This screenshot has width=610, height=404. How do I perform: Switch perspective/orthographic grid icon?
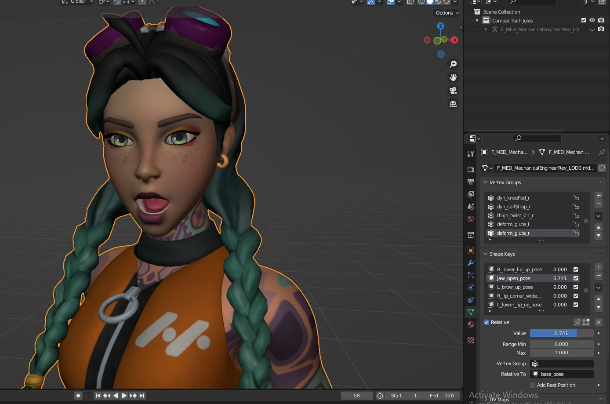tap(453, 104)
